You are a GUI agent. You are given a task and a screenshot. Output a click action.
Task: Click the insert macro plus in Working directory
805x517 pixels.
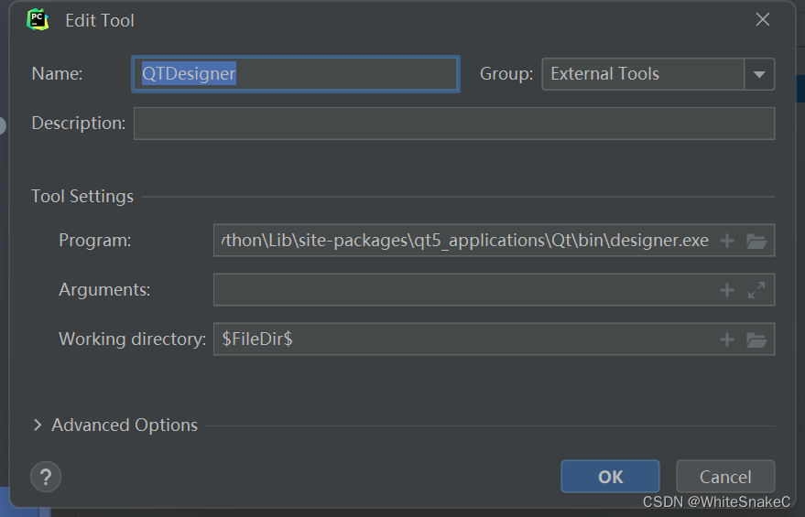[x=726, y=339]
